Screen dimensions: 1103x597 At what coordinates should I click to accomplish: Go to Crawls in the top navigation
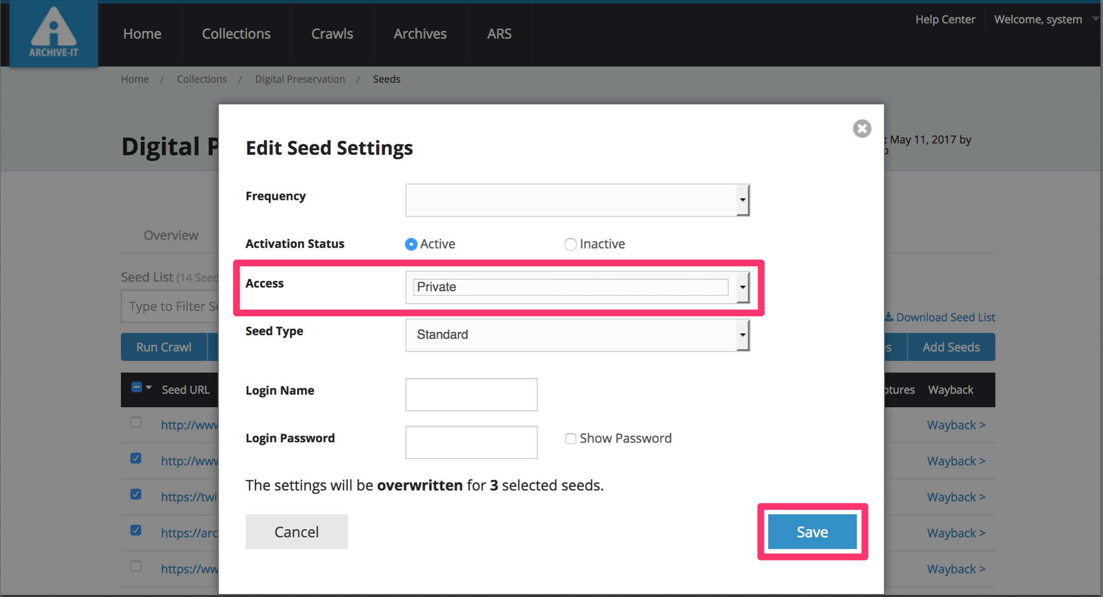point(332,34)
